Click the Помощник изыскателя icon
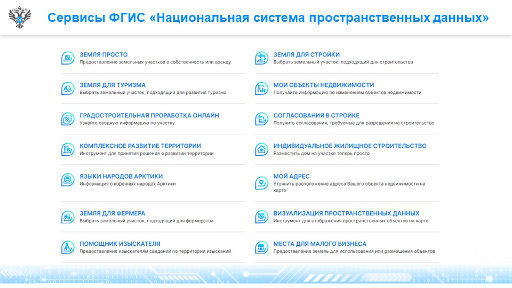The height and width of the screenshot is (288, 512). tap(68, 247)
